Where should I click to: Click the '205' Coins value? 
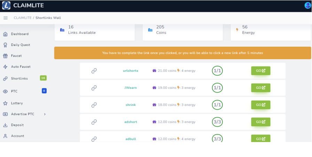(160, 27)
